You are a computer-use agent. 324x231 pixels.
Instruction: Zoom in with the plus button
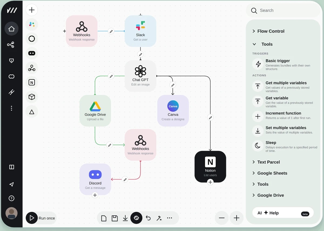click(237, 218)
